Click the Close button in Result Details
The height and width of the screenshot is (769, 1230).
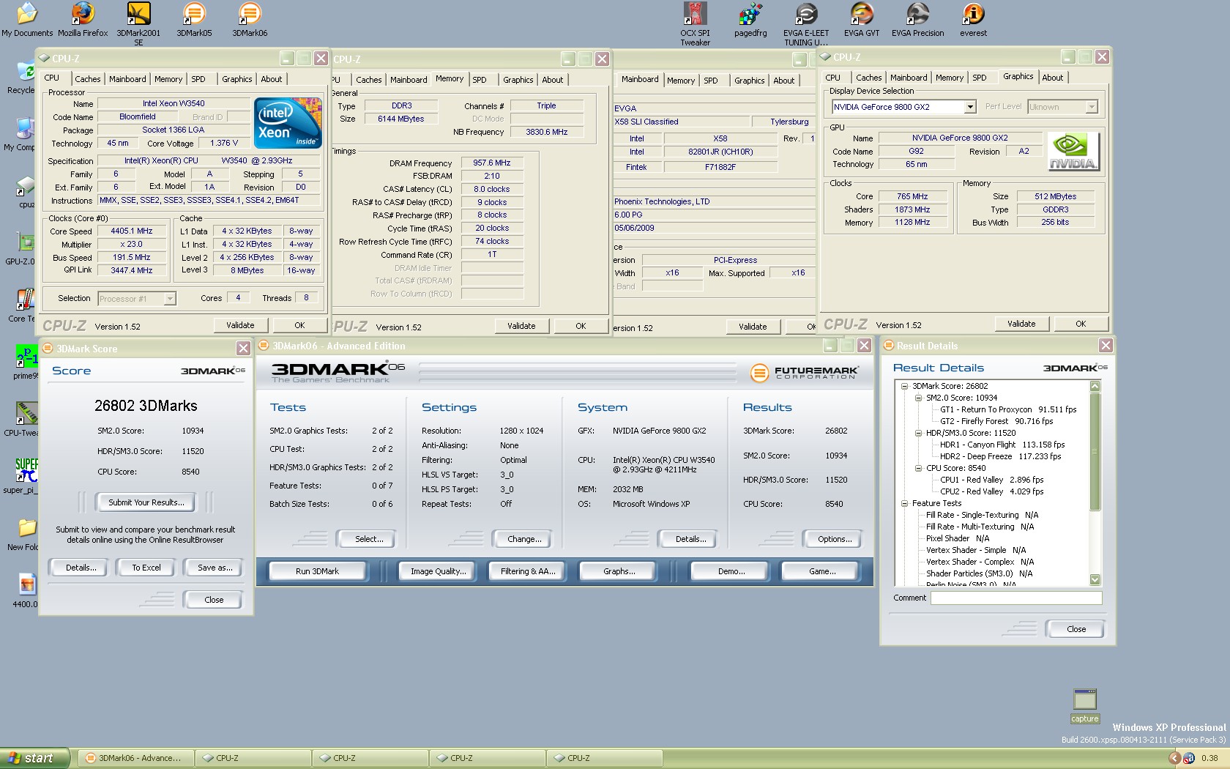coord(1076,629)
